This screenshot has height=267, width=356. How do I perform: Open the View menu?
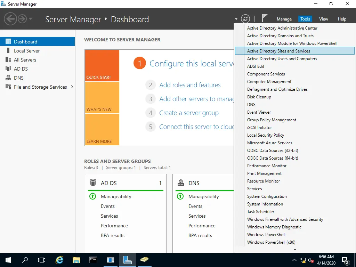pyautogui.click(x=324, y=19)
